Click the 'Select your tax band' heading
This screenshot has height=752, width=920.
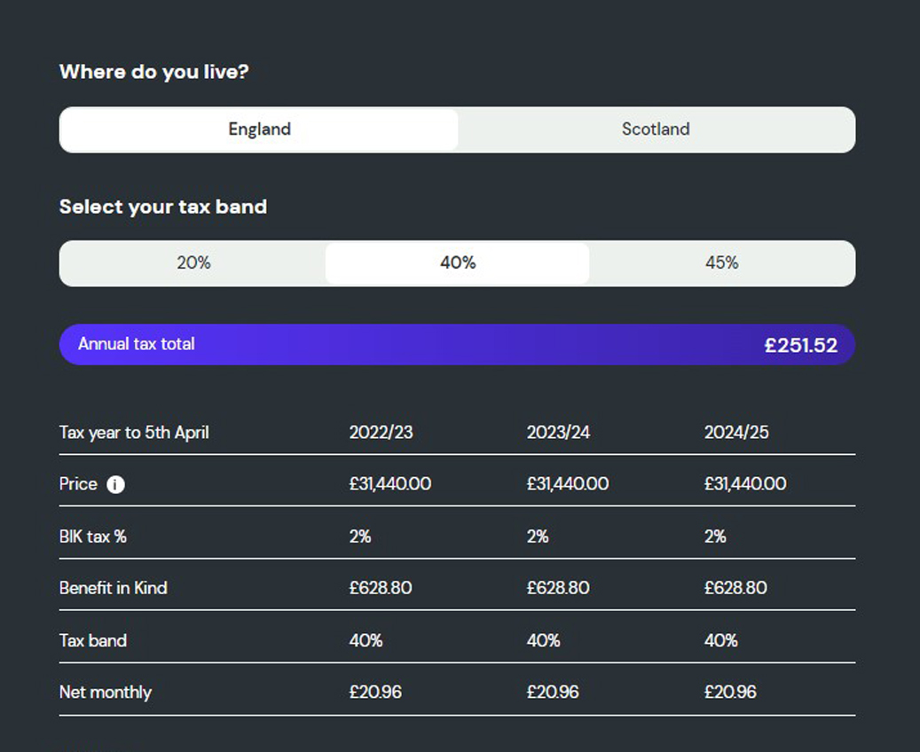(x=163, y=207)
